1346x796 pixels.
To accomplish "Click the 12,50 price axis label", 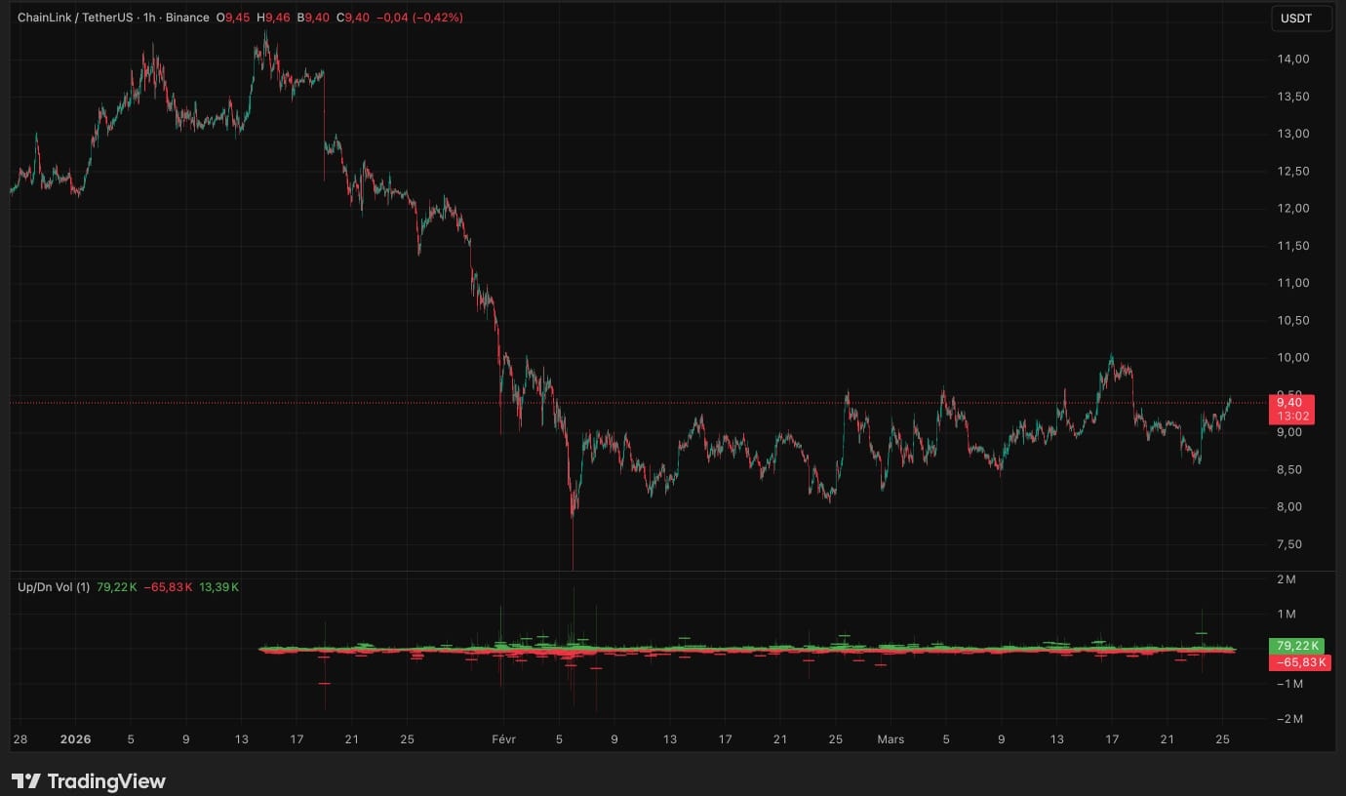I will [x=1292, y=172].
